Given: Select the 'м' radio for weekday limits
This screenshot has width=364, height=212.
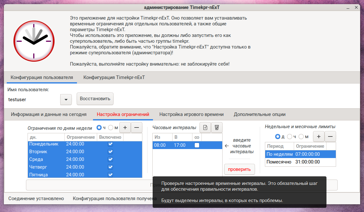Looking at the screenshot, I should 111,128.
